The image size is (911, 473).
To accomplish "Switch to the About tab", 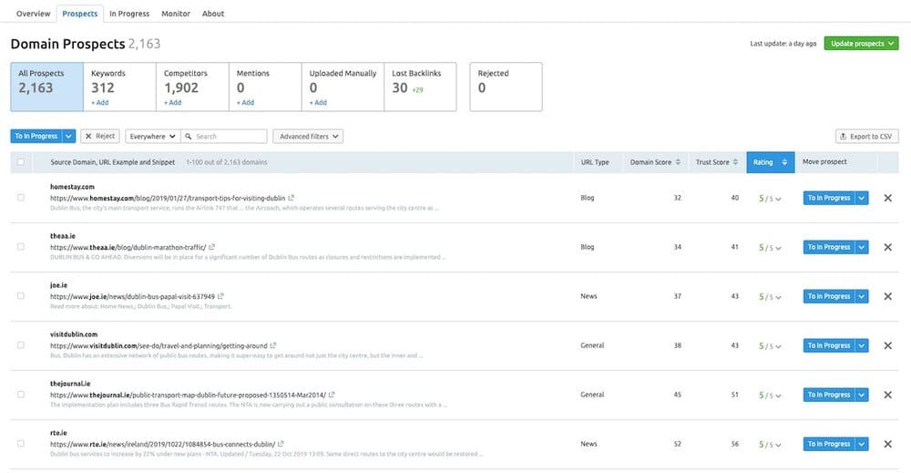I will (x=212, y=14).
